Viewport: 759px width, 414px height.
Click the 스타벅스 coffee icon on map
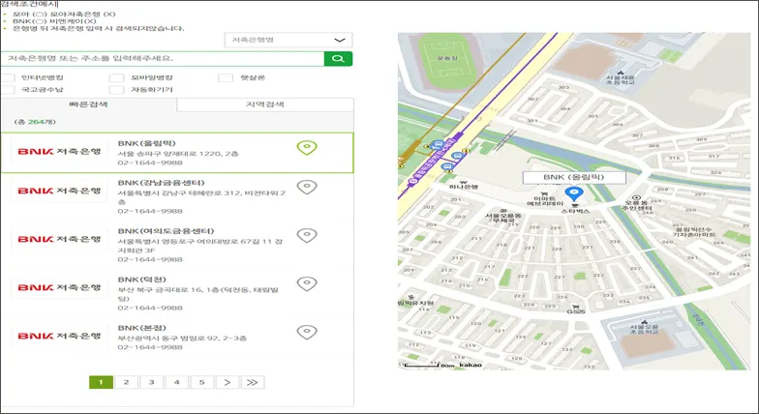tap(575, 205)
